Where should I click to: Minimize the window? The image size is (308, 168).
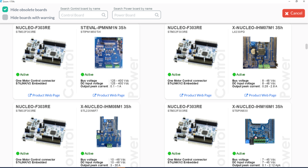point(289,2)
